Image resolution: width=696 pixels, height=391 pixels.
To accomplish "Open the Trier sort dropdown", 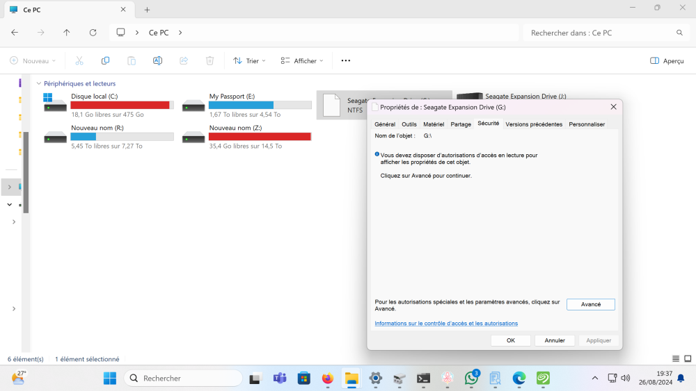I will pyautogui.click(x=249, y=61).
